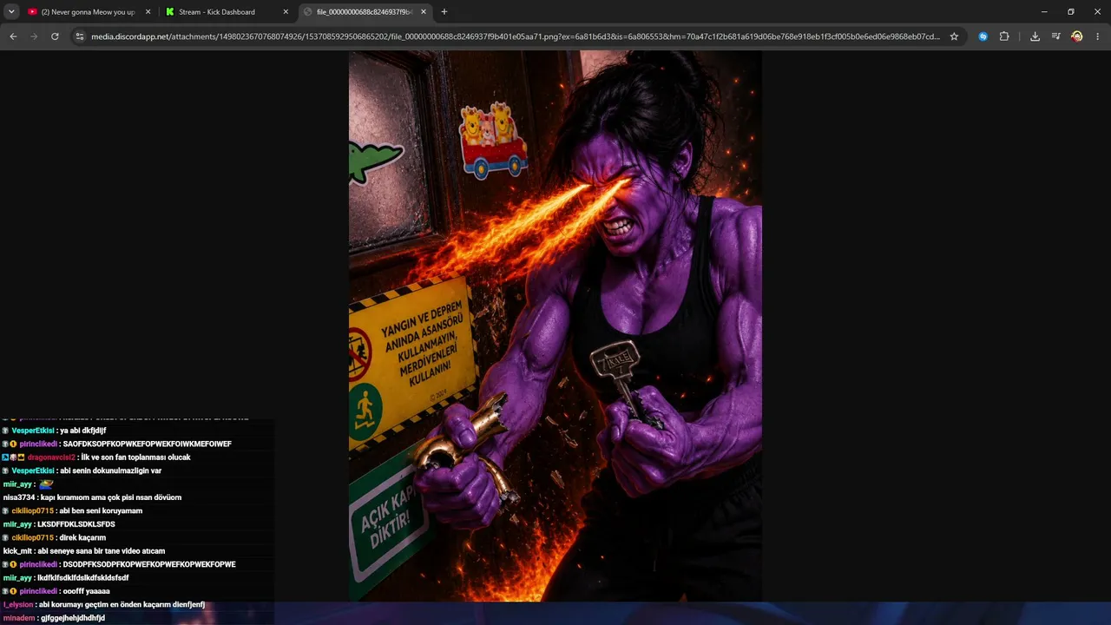The image size is (1111, 625).
Task: Select chat message 'lkdfklfsdklfdslkdfskldsfsdf'
Action: pos(83,578)
